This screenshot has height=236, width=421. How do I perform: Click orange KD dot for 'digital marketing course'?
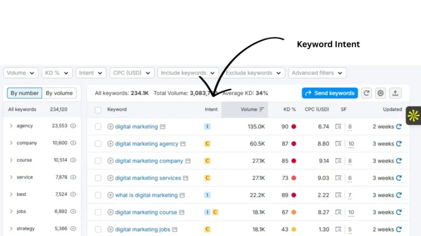click(x=294, y=212)
